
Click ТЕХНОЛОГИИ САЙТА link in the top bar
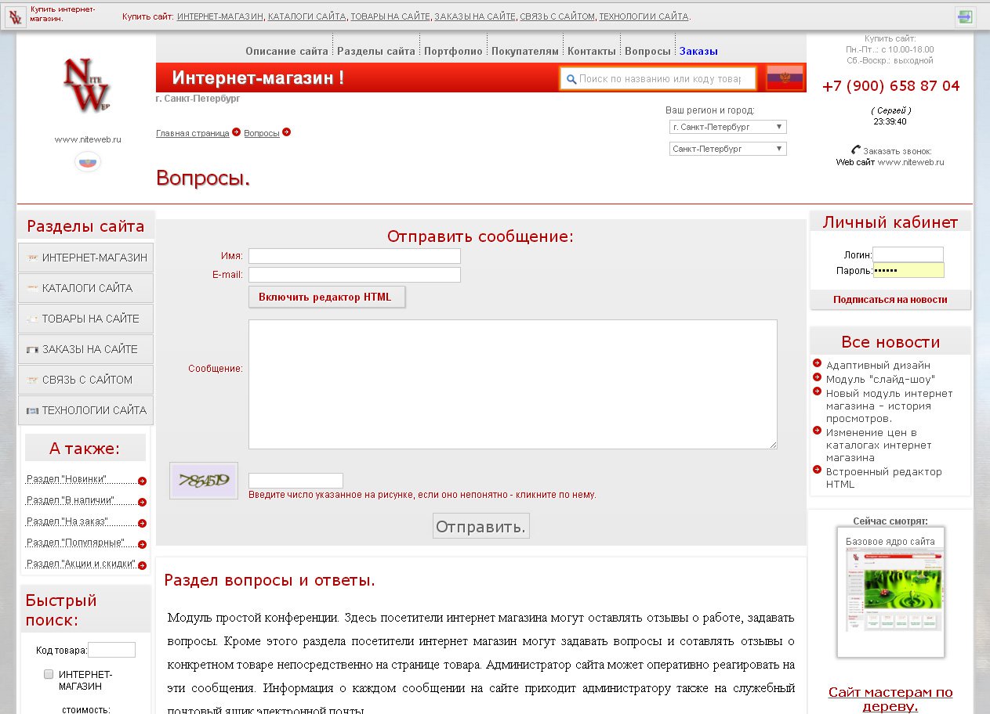coord(644,16)
